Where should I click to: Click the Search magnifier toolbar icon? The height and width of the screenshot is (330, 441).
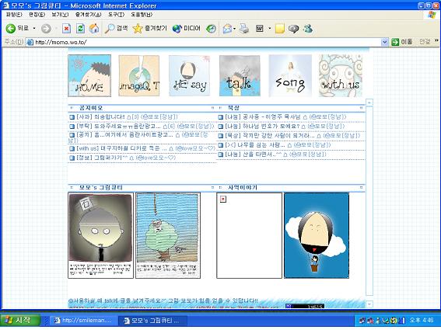[x=109, y=29]
